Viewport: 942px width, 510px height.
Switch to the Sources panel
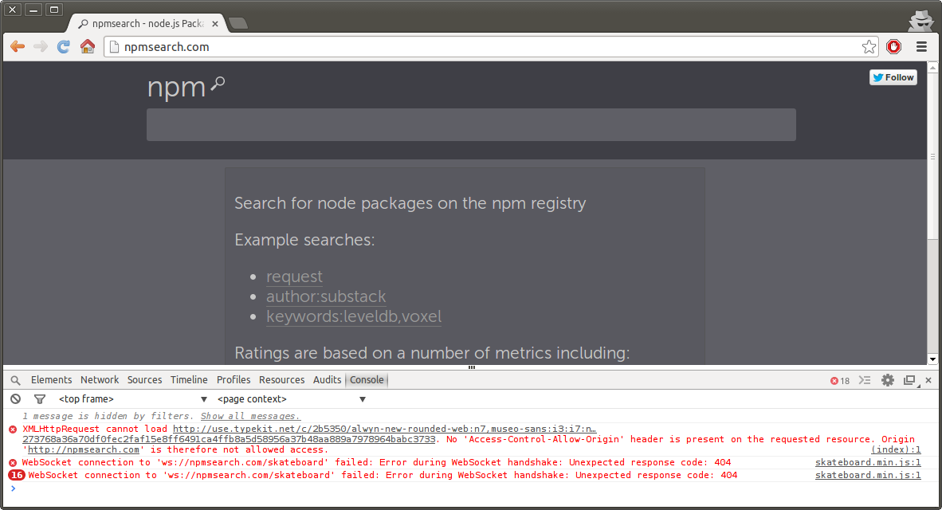pos(144,379)
